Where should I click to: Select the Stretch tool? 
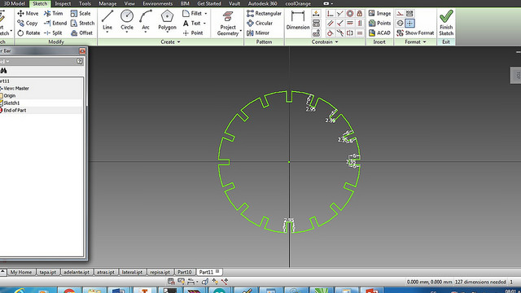click(83, 24)
